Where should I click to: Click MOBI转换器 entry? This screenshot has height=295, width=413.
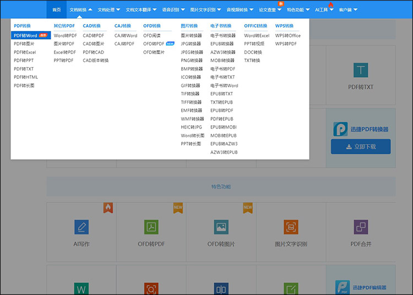point(222,60)
